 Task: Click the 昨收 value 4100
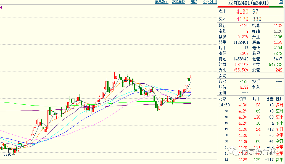[x=244, y=81]
